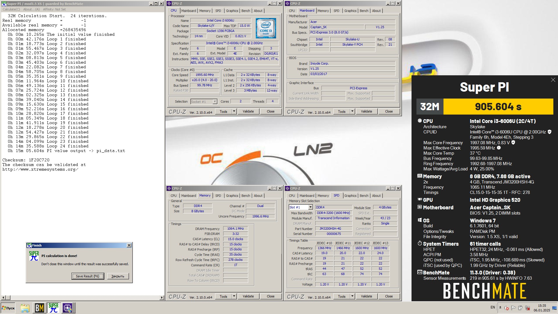
Task: Launch Windows Explorer from the taskbar folder icon
Action: click(25, 308)
